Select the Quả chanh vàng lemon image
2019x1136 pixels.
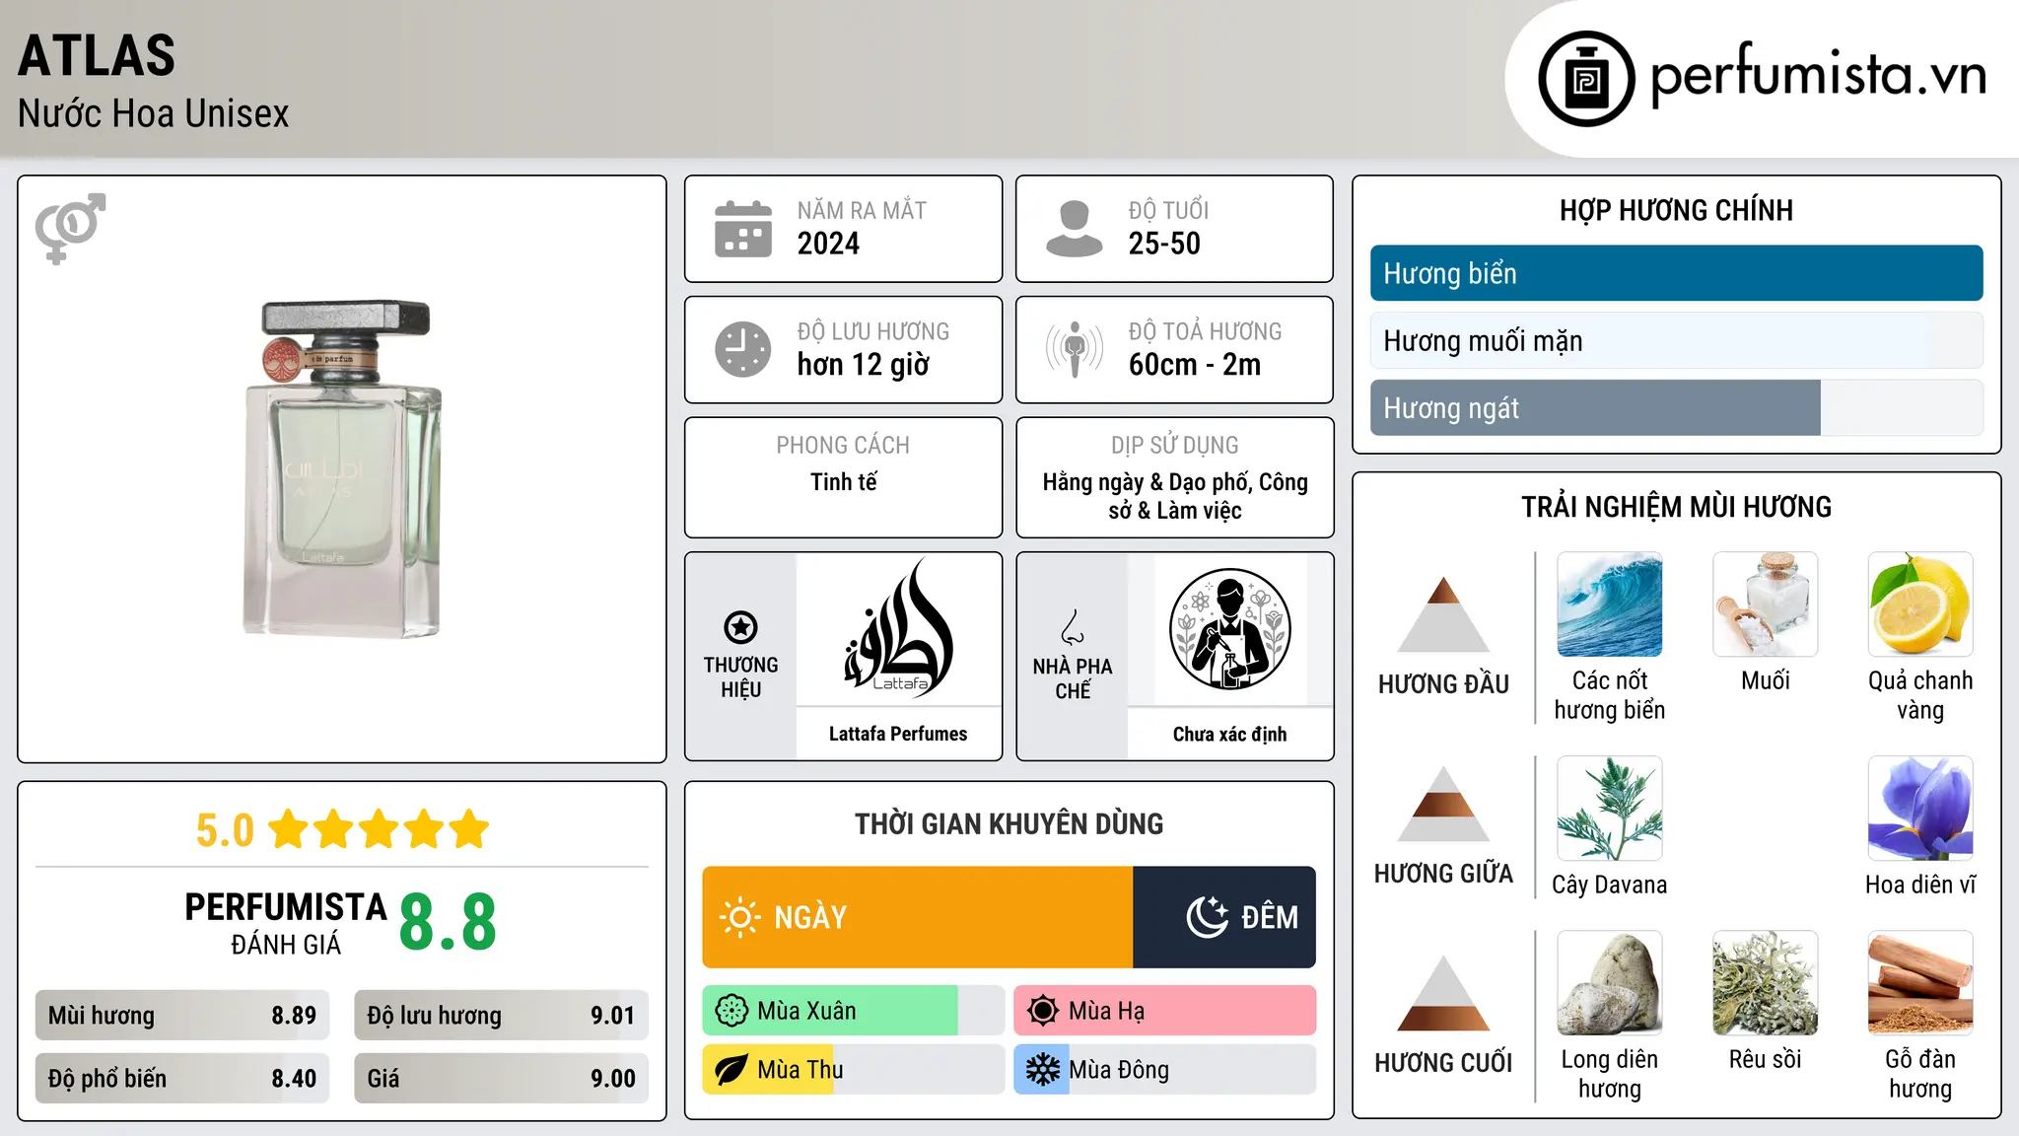1920,604
